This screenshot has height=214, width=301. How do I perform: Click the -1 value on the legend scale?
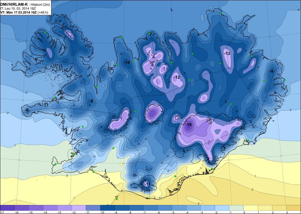[x=231, y=212]
